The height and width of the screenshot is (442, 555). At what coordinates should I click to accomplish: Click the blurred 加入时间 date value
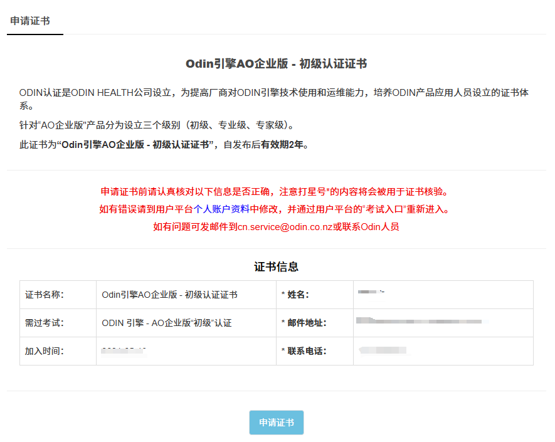(124, 351)
